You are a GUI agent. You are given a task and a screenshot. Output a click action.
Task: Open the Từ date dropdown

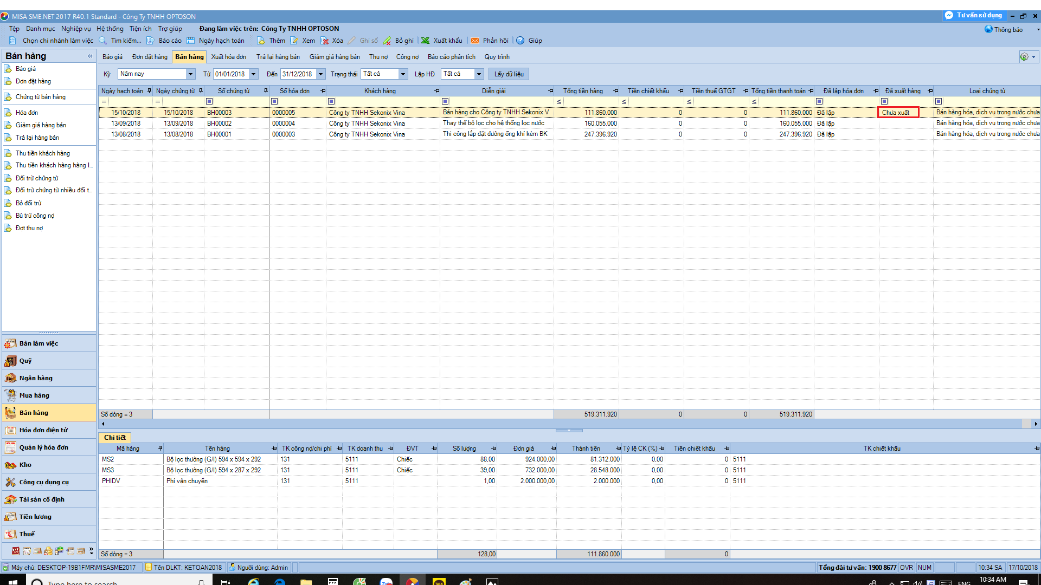pyautogui.click(x=253, y=74)
